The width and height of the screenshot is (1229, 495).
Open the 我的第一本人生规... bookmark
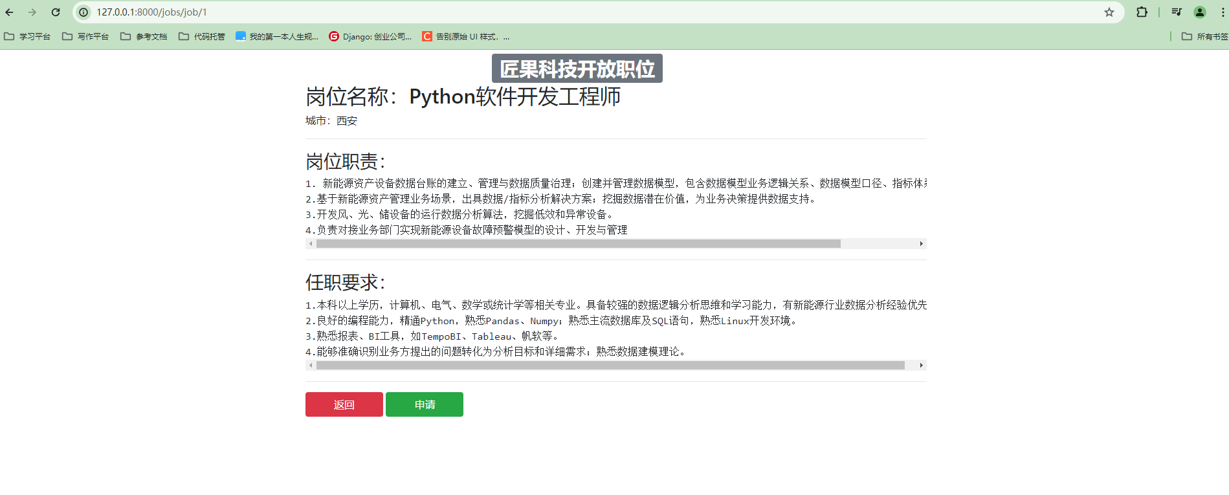(x=277, y=37)
